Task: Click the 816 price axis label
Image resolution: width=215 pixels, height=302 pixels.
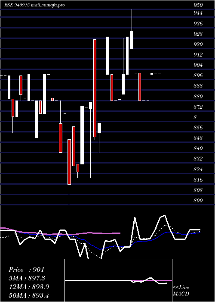Action: (198, 180)
